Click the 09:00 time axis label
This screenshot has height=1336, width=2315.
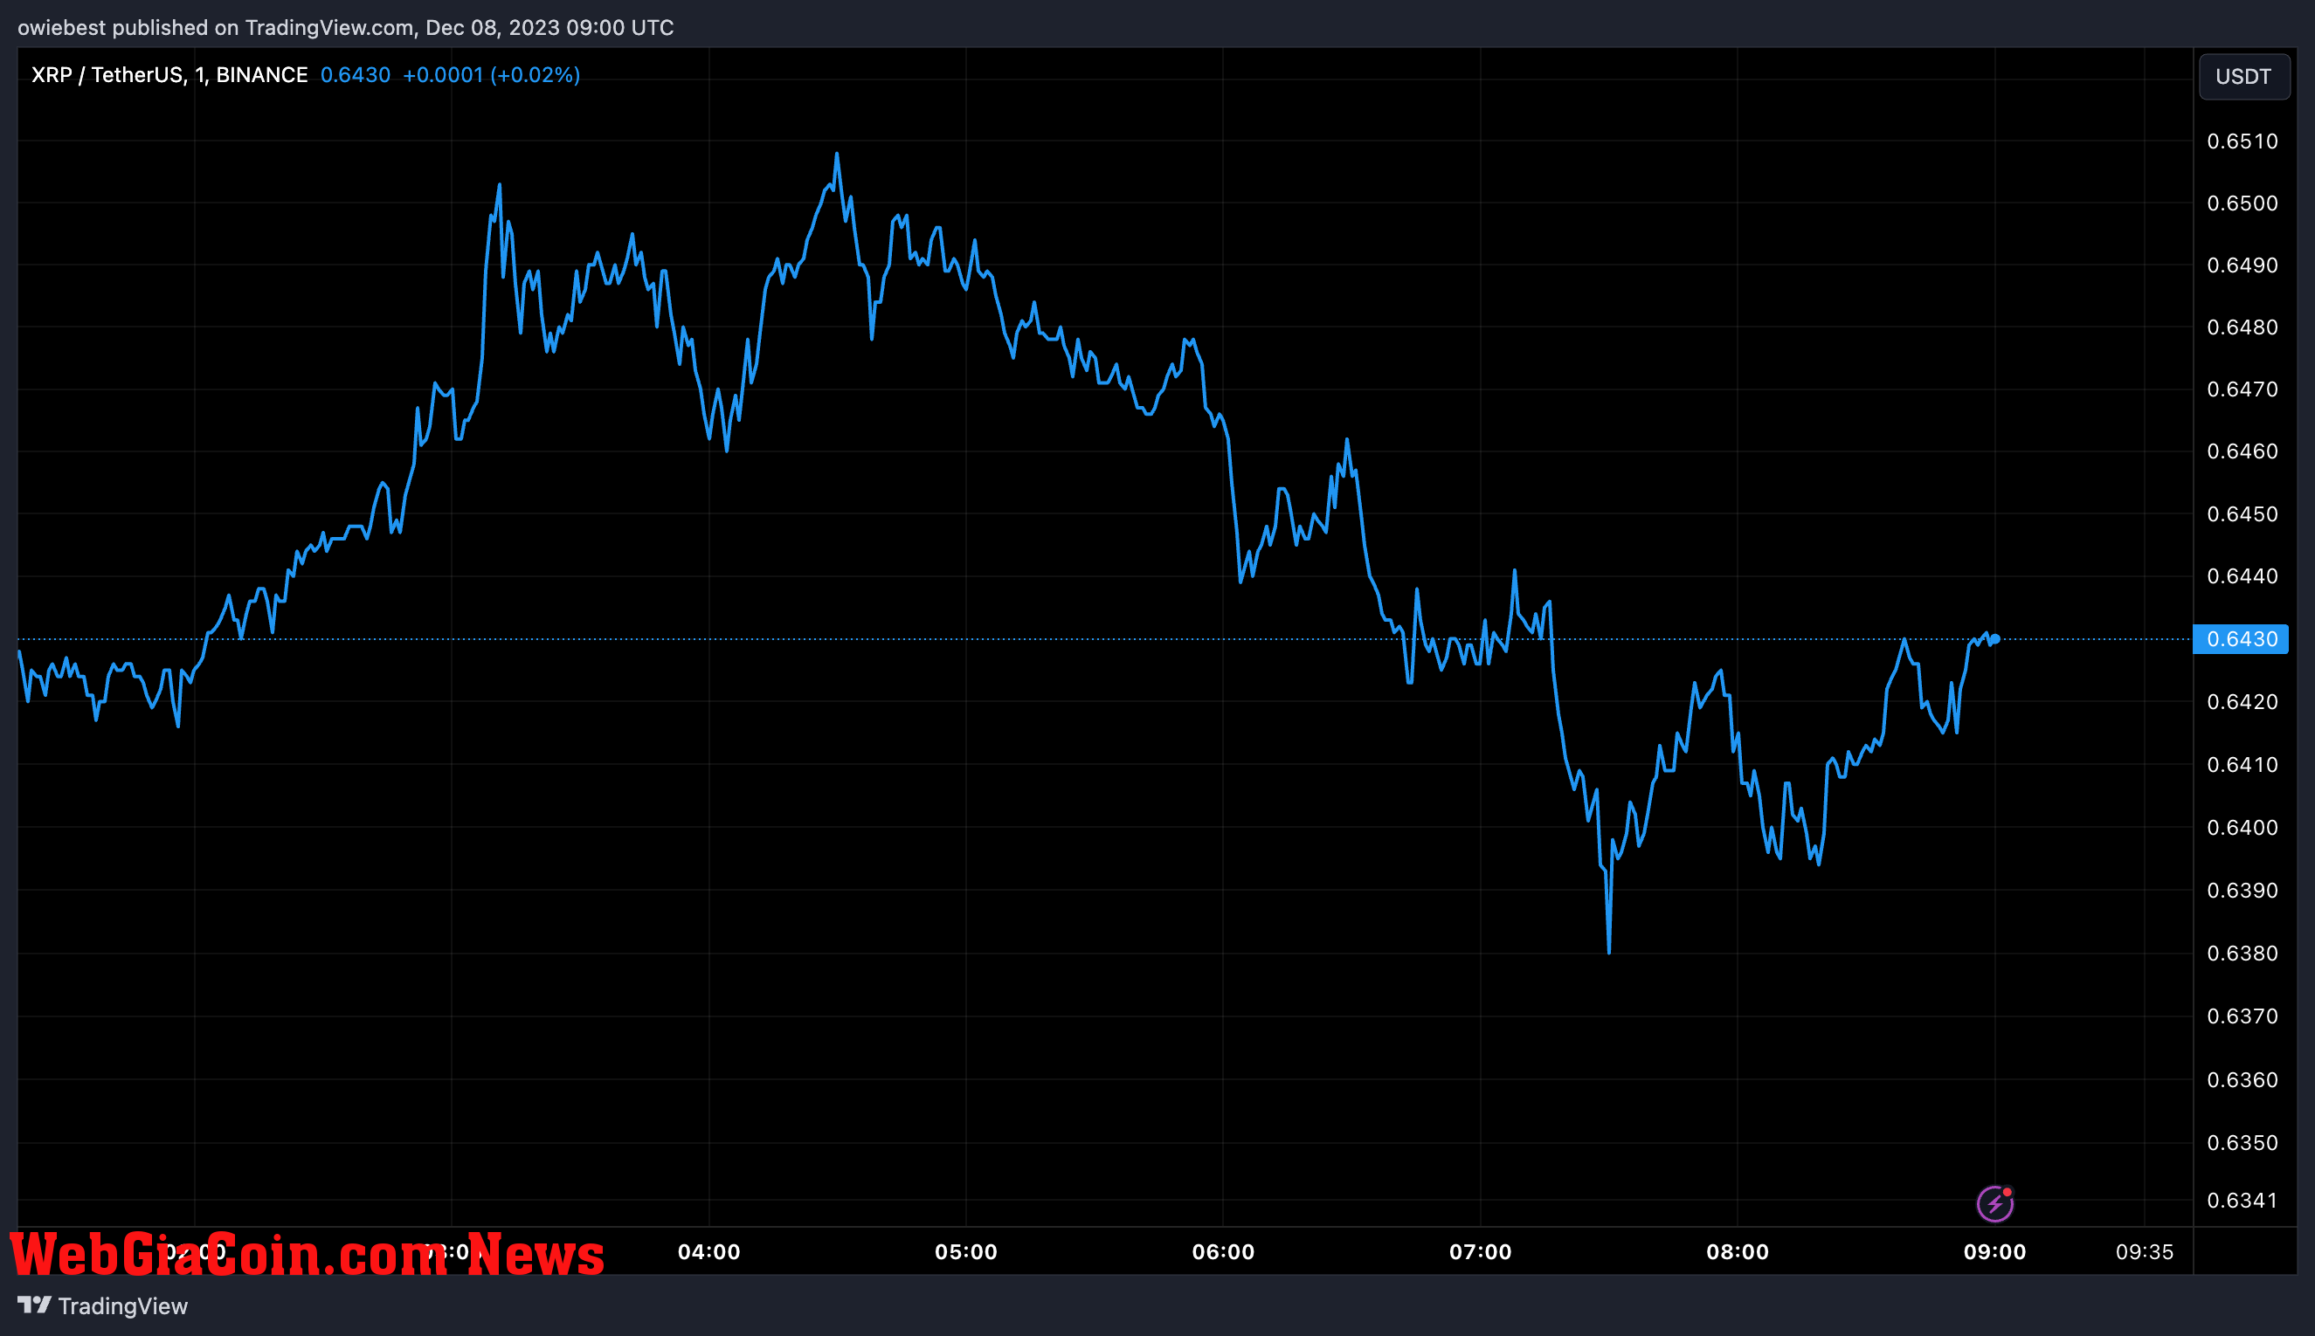(1994, 1251)
